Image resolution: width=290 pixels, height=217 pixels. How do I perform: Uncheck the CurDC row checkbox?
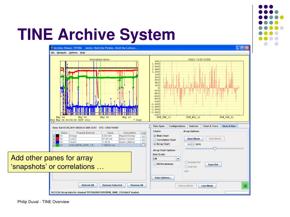point(54,139)
